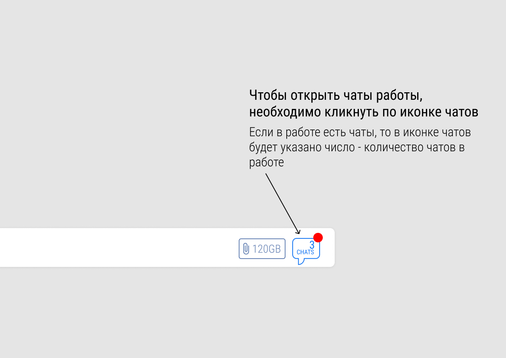Click the CHATS label inside the bubble
This screenshot has width=506, height=358.
305,252
